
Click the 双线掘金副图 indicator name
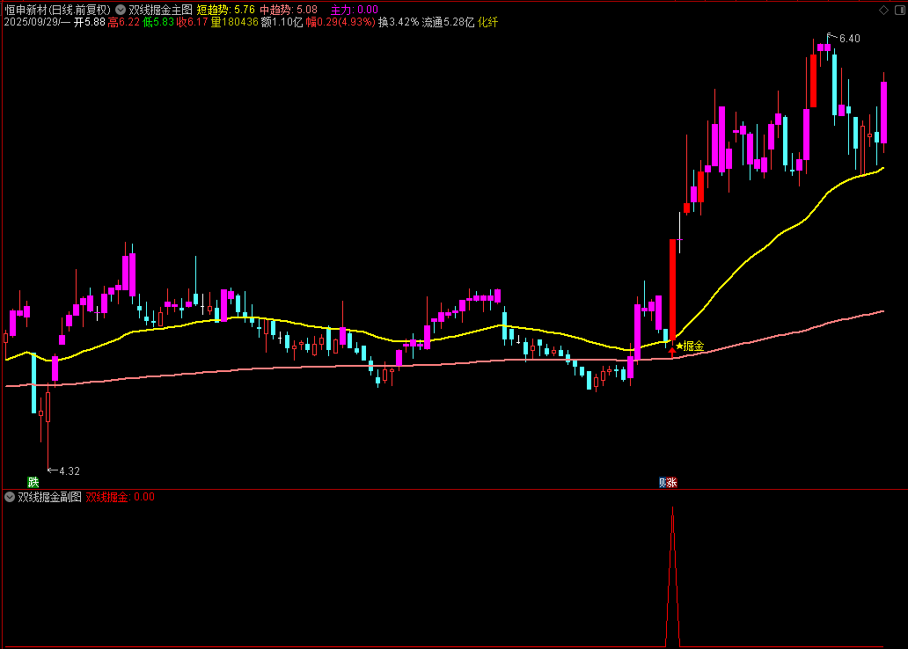click(x=50, y=497)
